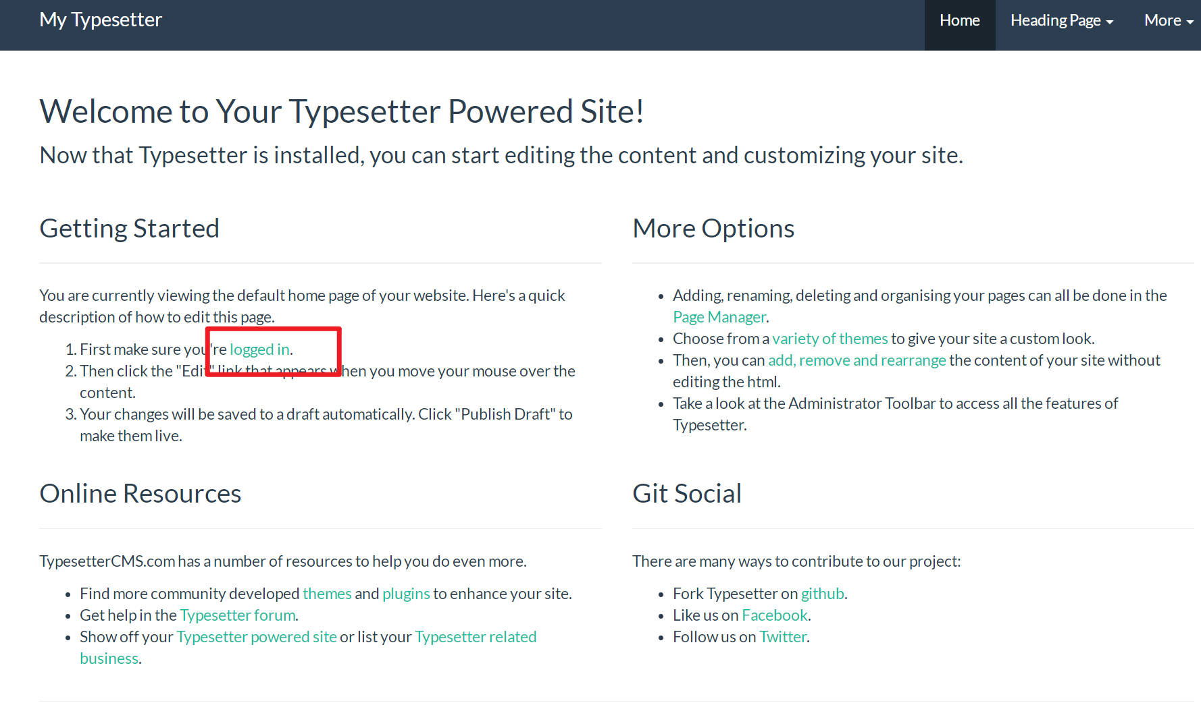1201x705 pixels.
Task: Click the 'Getting Started' heading
Action: coord(130,229)
